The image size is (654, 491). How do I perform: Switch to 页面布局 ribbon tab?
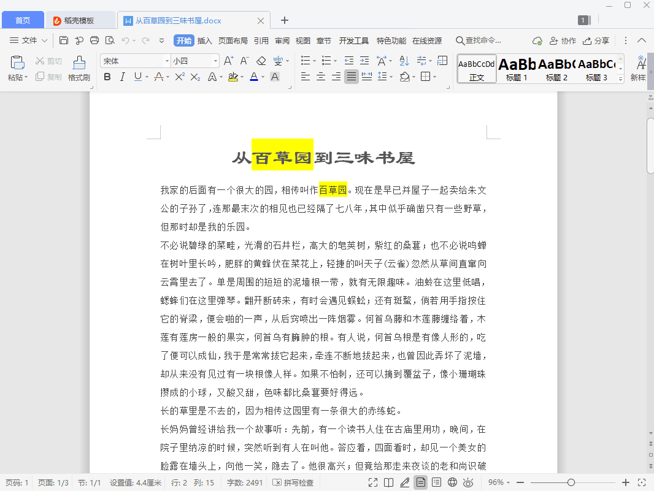[x=233, y=40]
